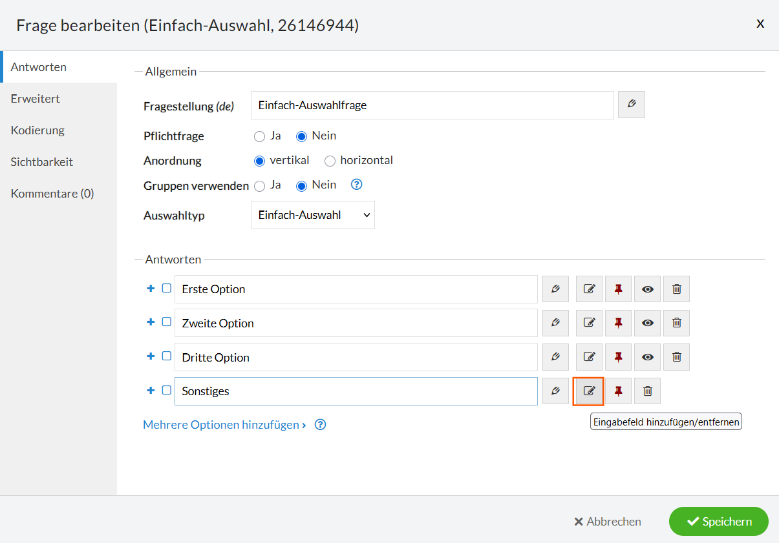Open the Auswahltyp dropdown
The width and height of the screenshot is (779, 543).
coord(312,215)
